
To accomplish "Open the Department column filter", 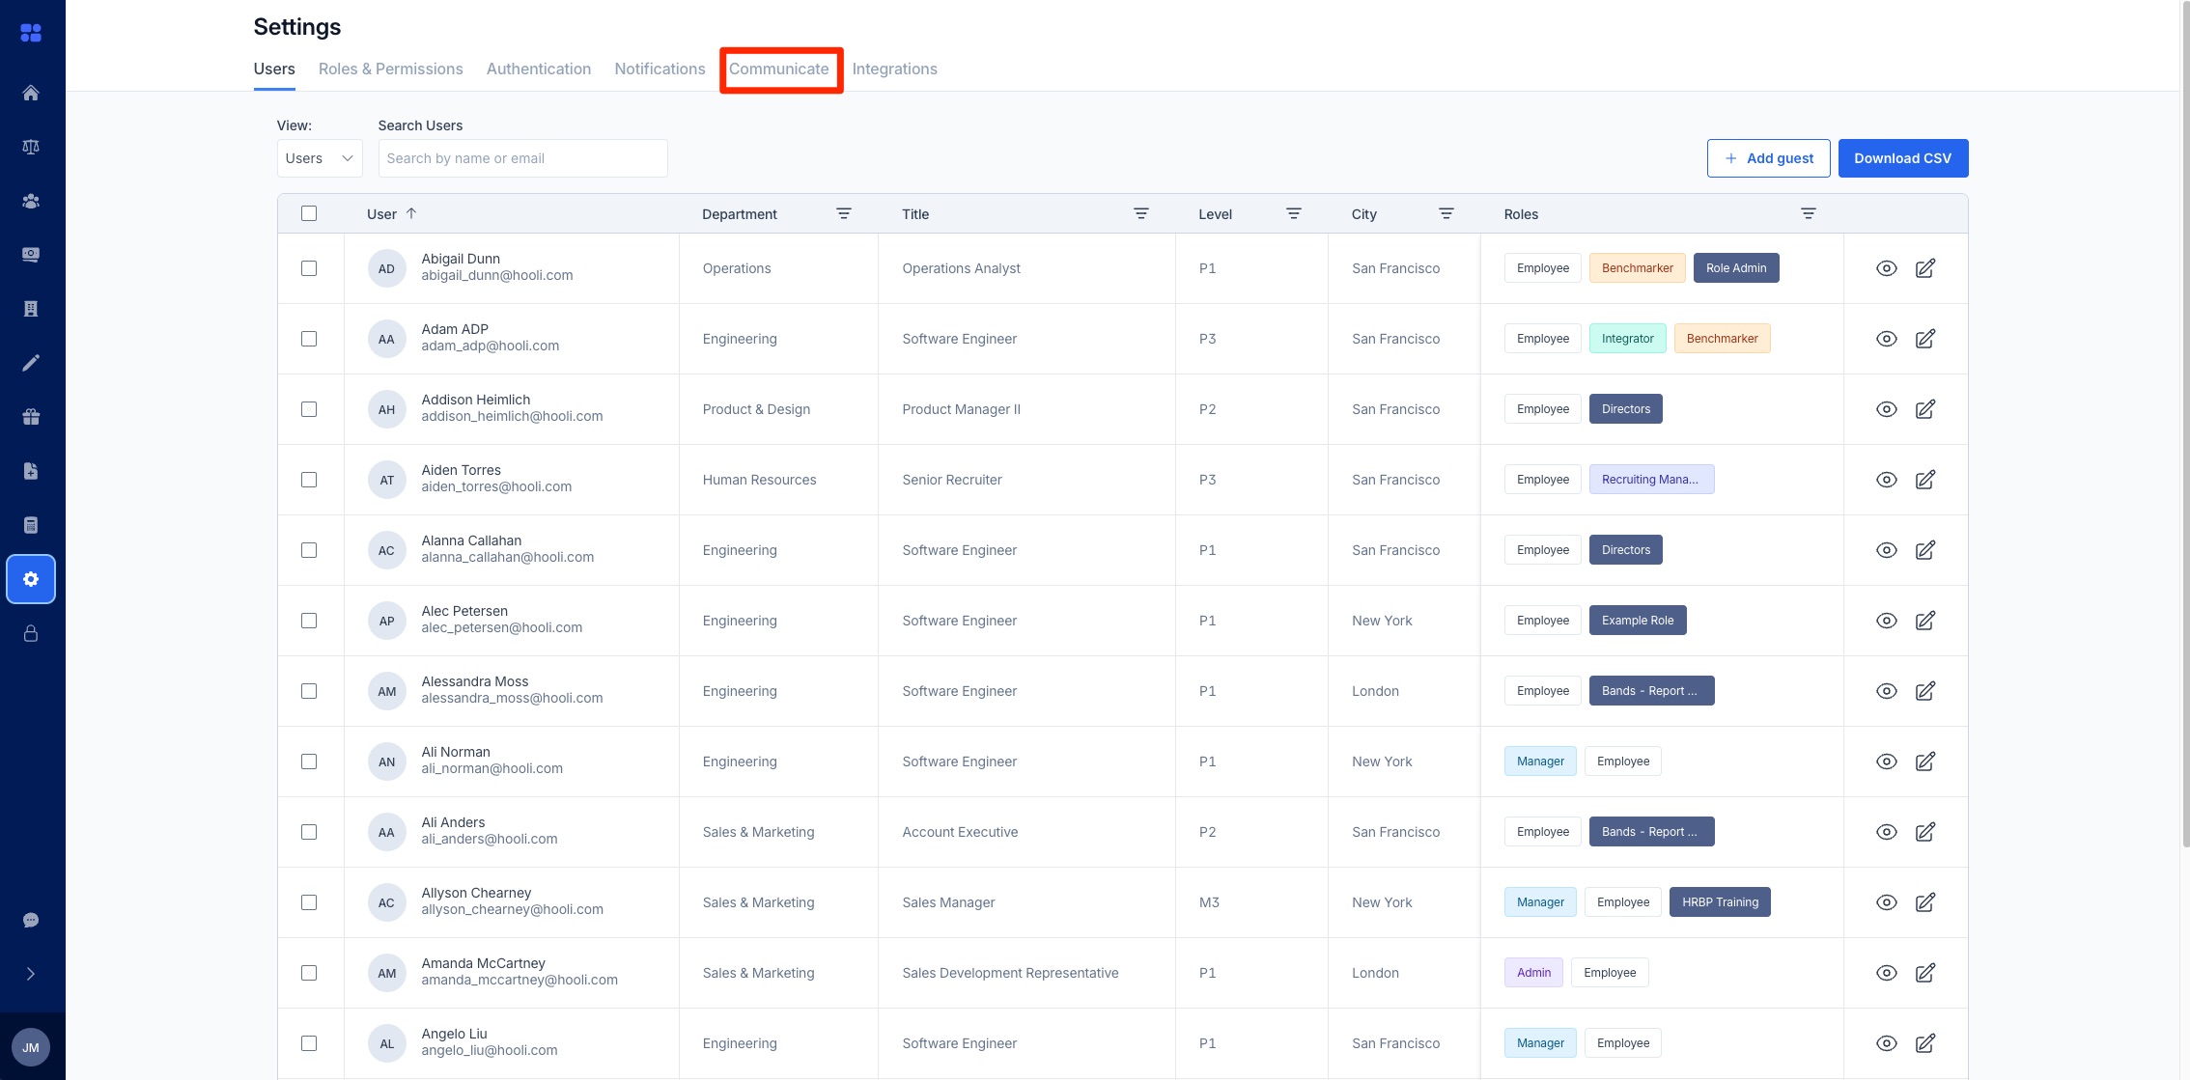I will pyautogui.click(x=843, y=213).
